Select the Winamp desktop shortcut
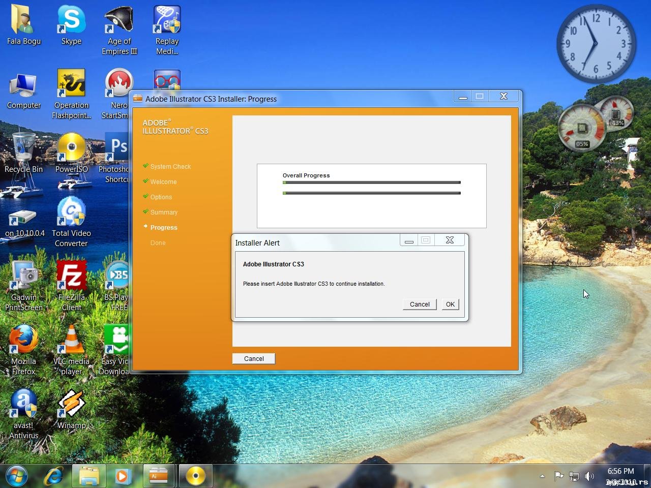The image size is (651, 488). (72, 410)
